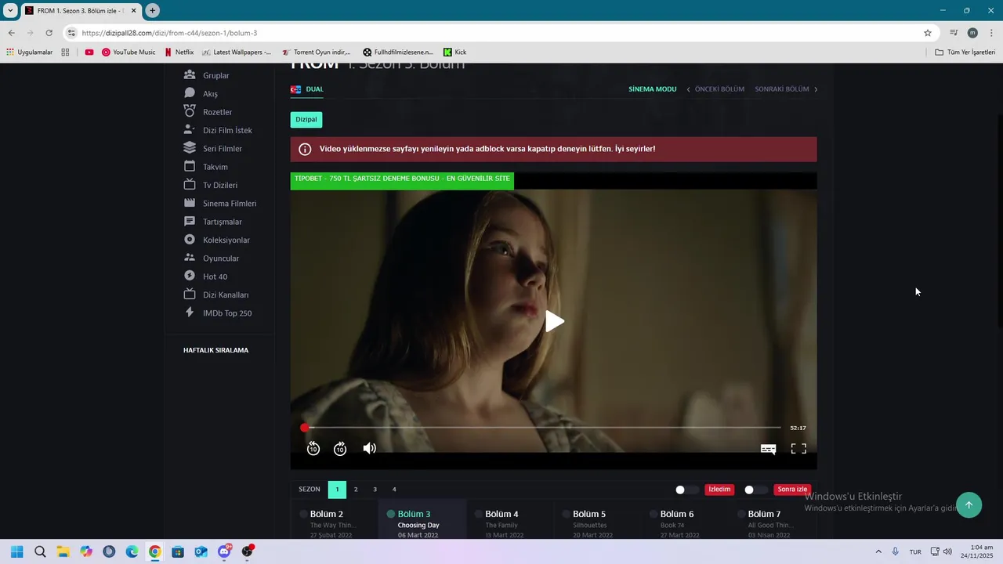Click the TIPOBET ad banner
This screenshot has height=564, width=1003.
coord(402,180)
